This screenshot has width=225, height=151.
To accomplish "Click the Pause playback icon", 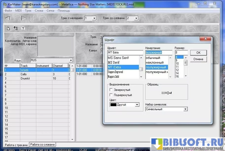I will [32, 18].
